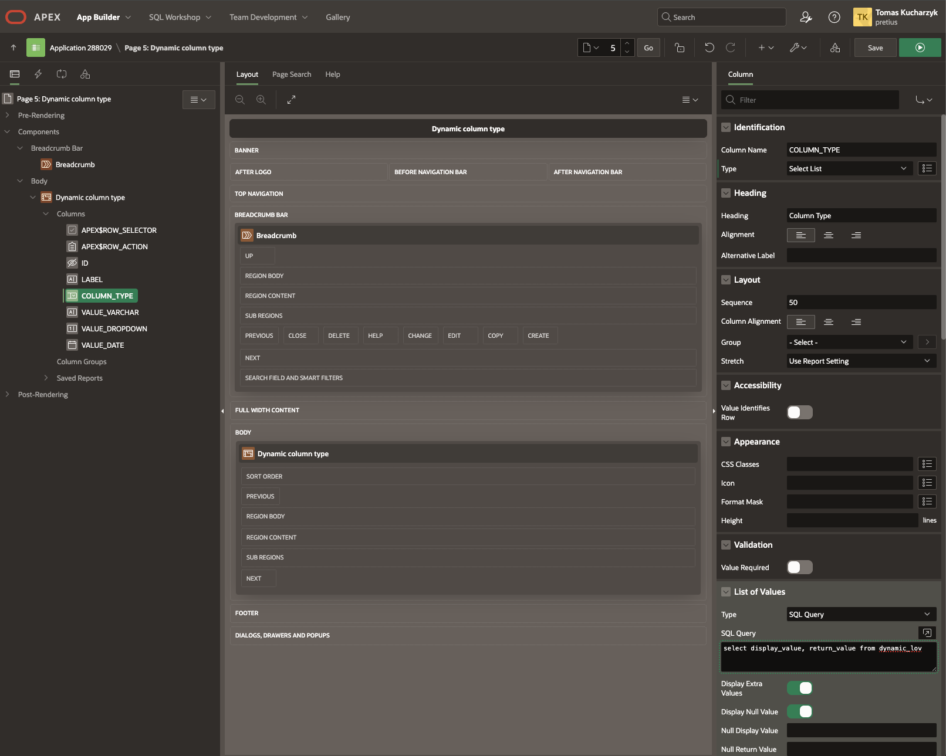Collapse the Columns tree node
This screenshot has height=756, width=946.
pos(46,214)
